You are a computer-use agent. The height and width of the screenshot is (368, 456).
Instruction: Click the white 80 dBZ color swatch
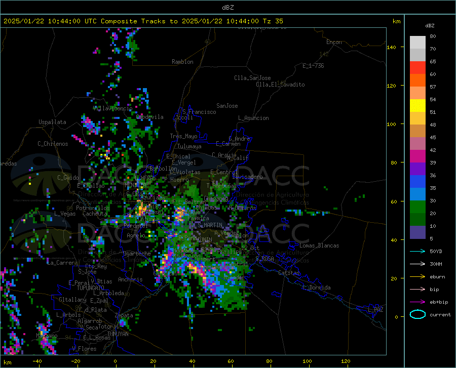coord(417,43)
